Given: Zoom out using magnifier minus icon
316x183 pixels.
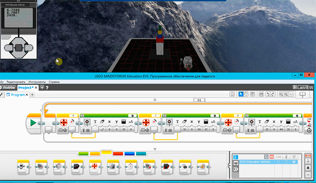Looking at the screenshot, I should pyautogui.click(x=281, y=94).
